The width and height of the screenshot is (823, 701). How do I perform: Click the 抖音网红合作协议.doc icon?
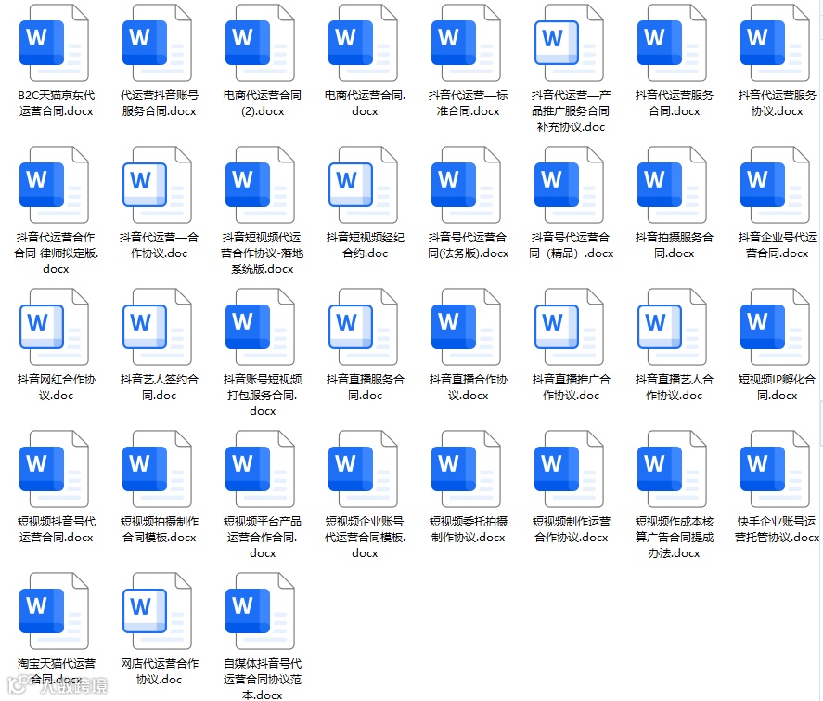coord(54,327)
